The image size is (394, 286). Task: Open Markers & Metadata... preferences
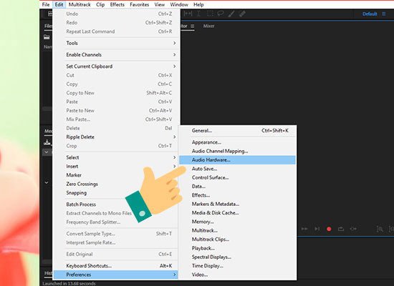(237, 204)
